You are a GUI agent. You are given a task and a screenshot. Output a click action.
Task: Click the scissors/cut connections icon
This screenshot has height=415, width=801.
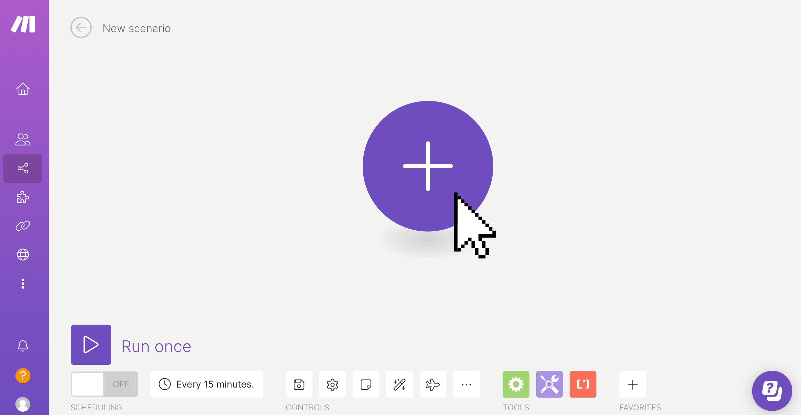click(x=549, y=384)
